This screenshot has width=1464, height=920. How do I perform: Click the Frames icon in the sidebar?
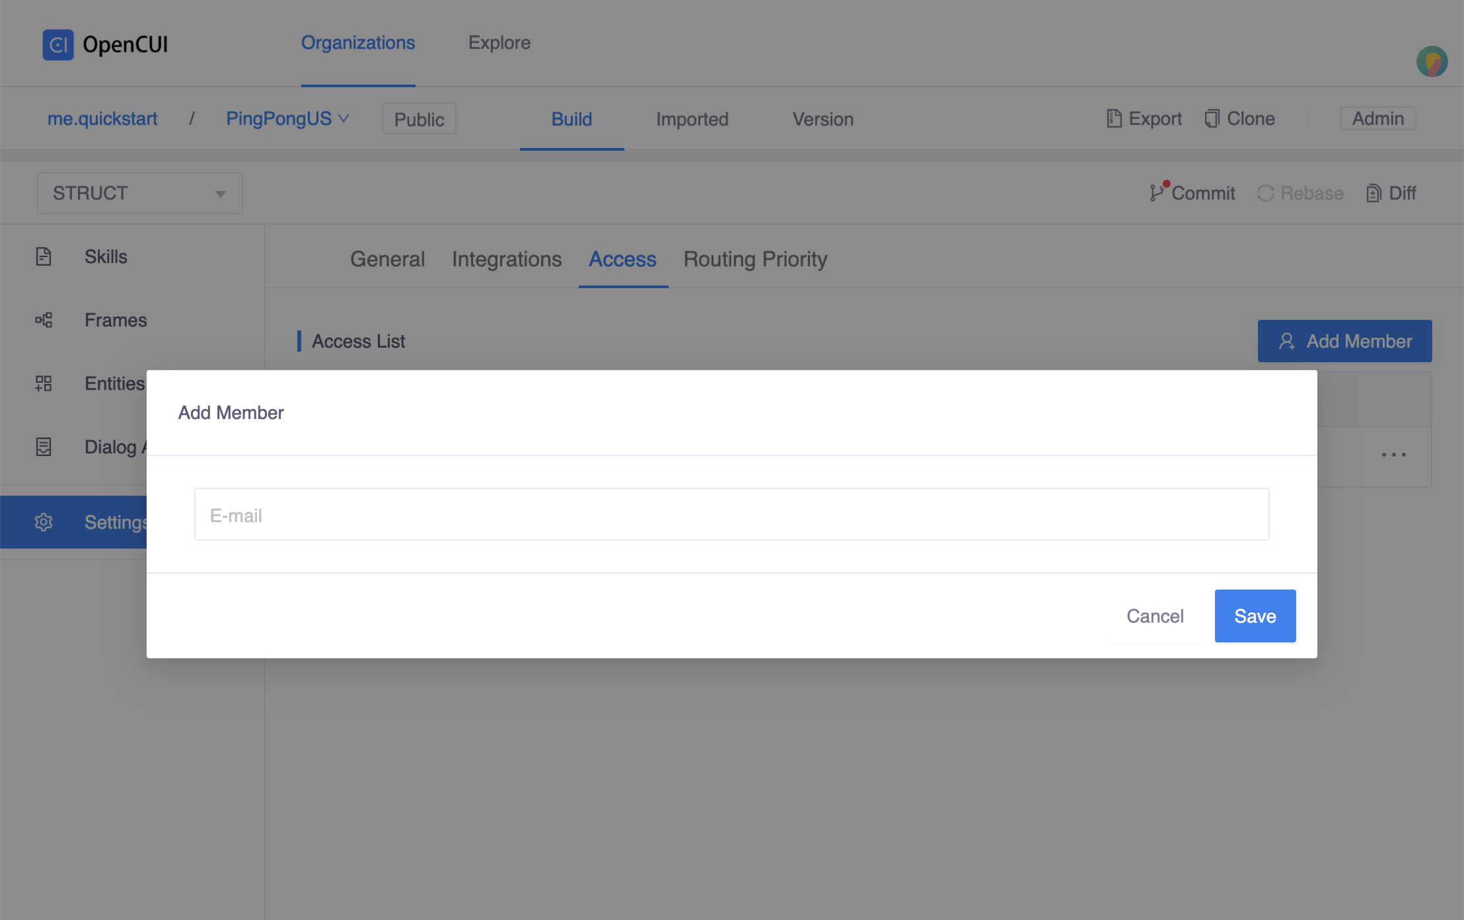(44, 320)
